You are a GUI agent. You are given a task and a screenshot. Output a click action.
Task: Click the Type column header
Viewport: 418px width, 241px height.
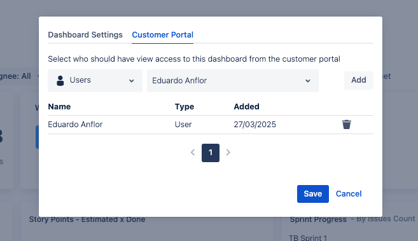[185, 107]
